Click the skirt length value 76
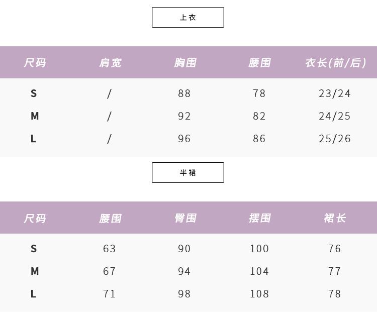This screenshot has width=377, height=313. click(x=335, y=249)
